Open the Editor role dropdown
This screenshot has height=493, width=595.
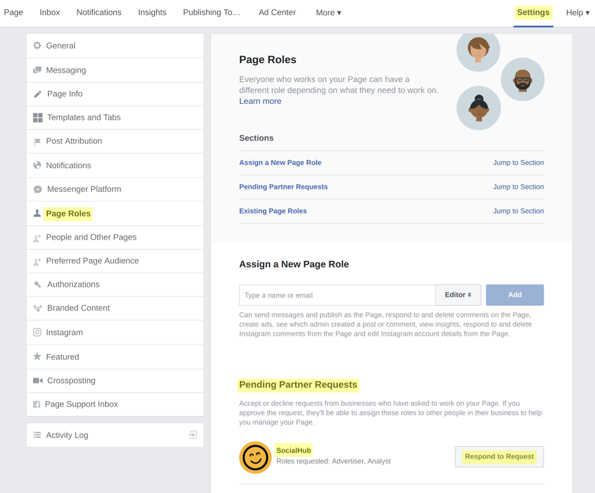coord(458,295)
